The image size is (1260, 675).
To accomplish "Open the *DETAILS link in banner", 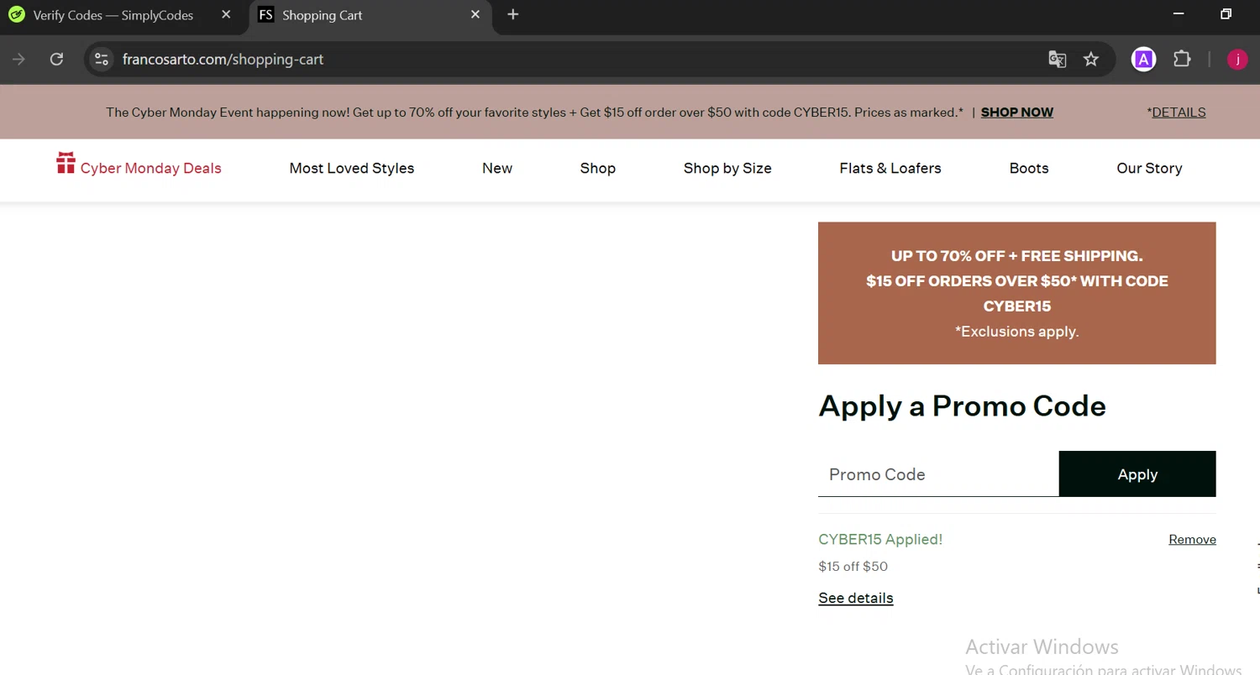I will [x=1176, y=112].
